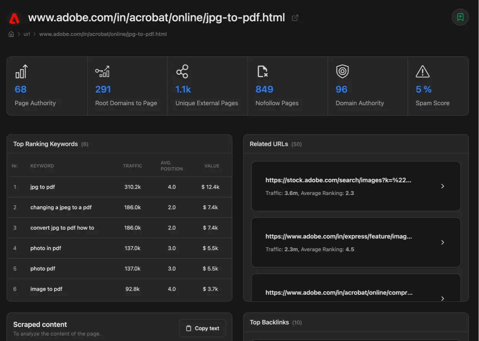Select the 'image to pdf' keyword
This screenshot has width=479, height=341.
46,289
